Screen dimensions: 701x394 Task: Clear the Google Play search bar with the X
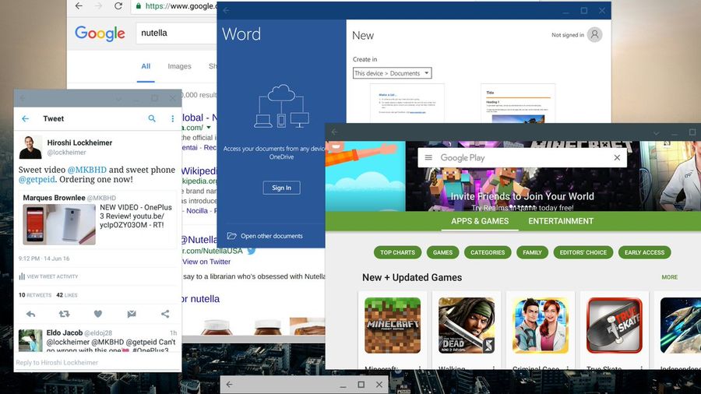tap(617, 158)
